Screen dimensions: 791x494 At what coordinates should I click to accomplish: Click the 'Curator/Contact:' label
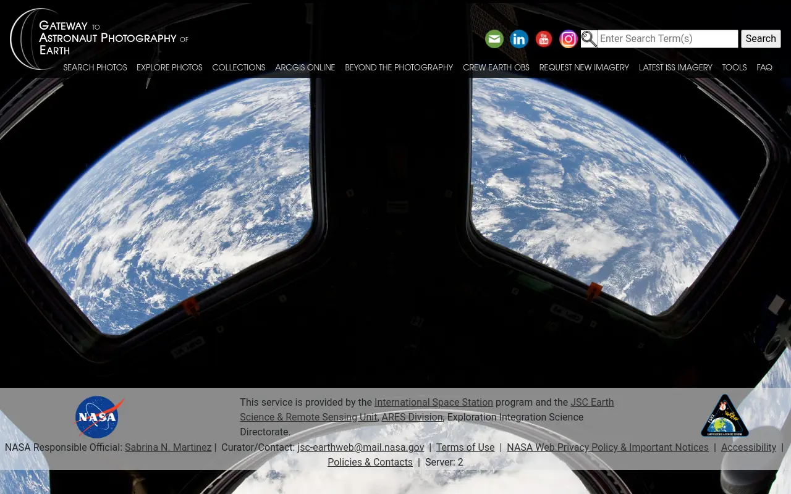point(258,448)
